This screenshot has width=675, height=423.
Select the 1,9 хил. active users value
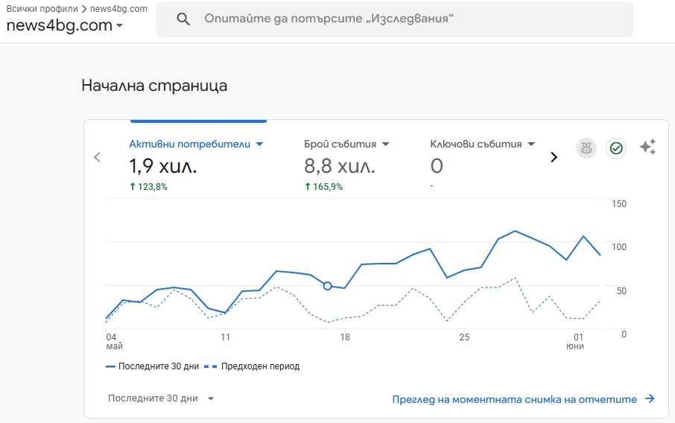pos(162,166)
